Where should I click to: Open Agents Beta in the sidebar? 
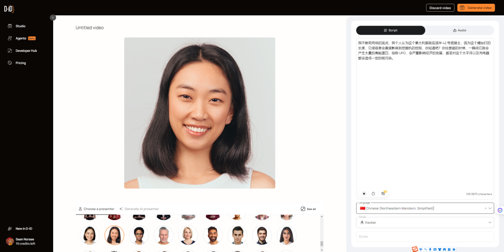point(21,38)
